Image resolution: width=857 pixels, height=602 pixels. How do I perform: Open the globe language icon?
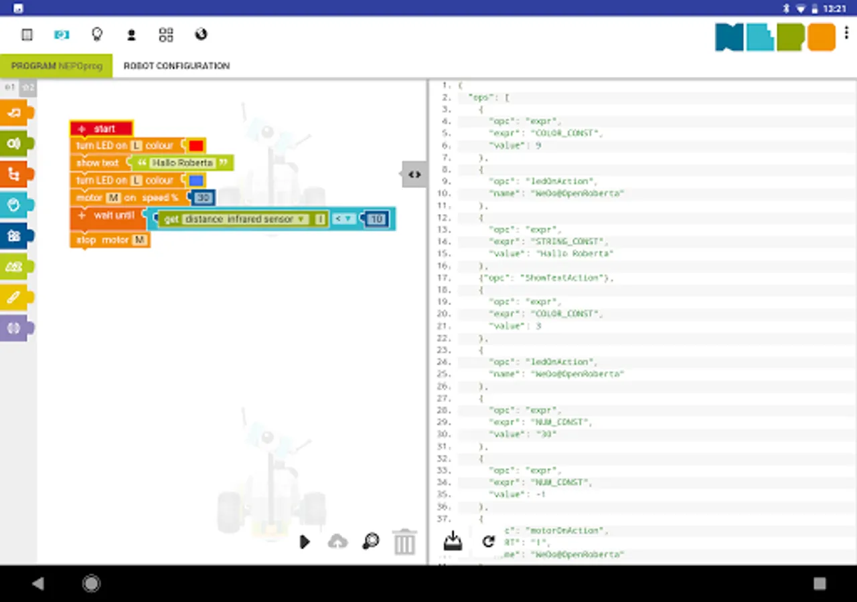[201, 34]
